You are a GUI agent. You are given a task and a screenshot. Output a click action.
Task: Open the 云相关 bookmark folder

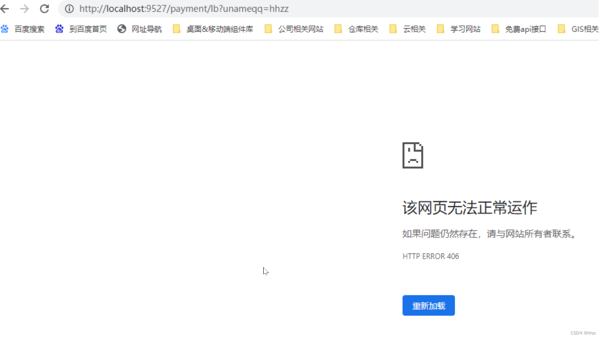pyautogui.click(x=408, y=29)
